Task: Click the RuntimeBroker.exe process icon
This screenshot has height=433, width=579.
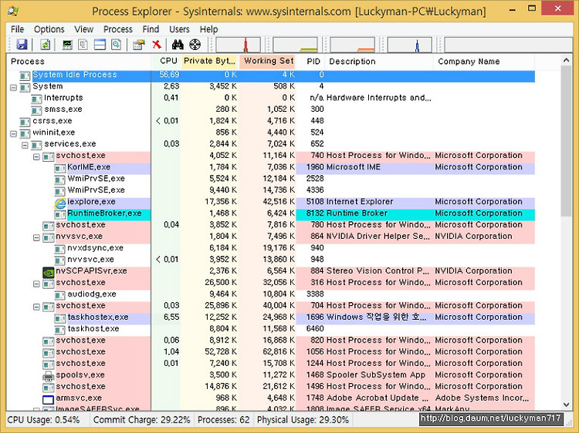Action: click(x=60, y=214)
